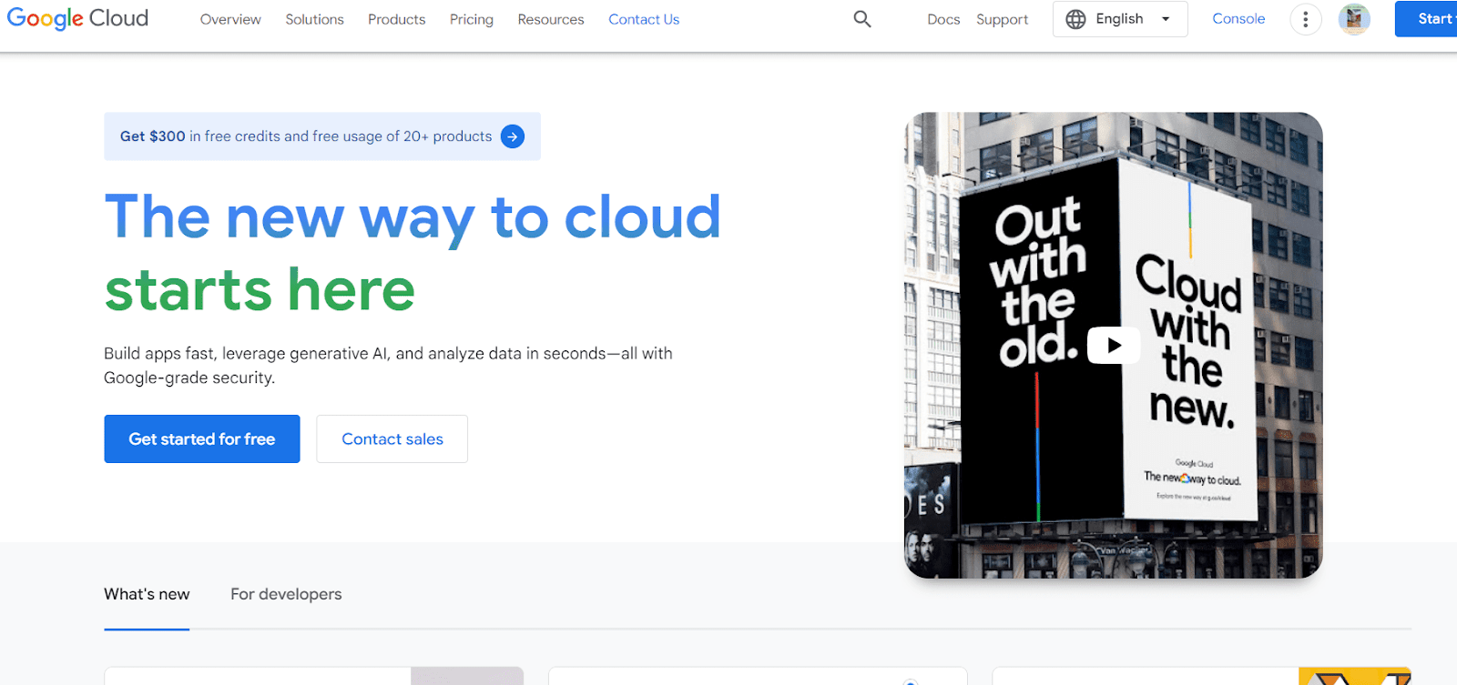Open the search magnifier icon
This screenshot has width=1457, height=685.
[861, 19]
